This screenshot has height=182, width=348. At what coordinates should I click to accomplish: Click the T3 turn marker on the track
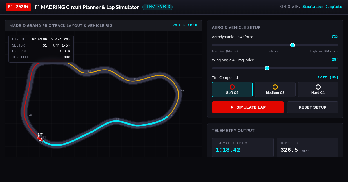[x=117, y=119]
